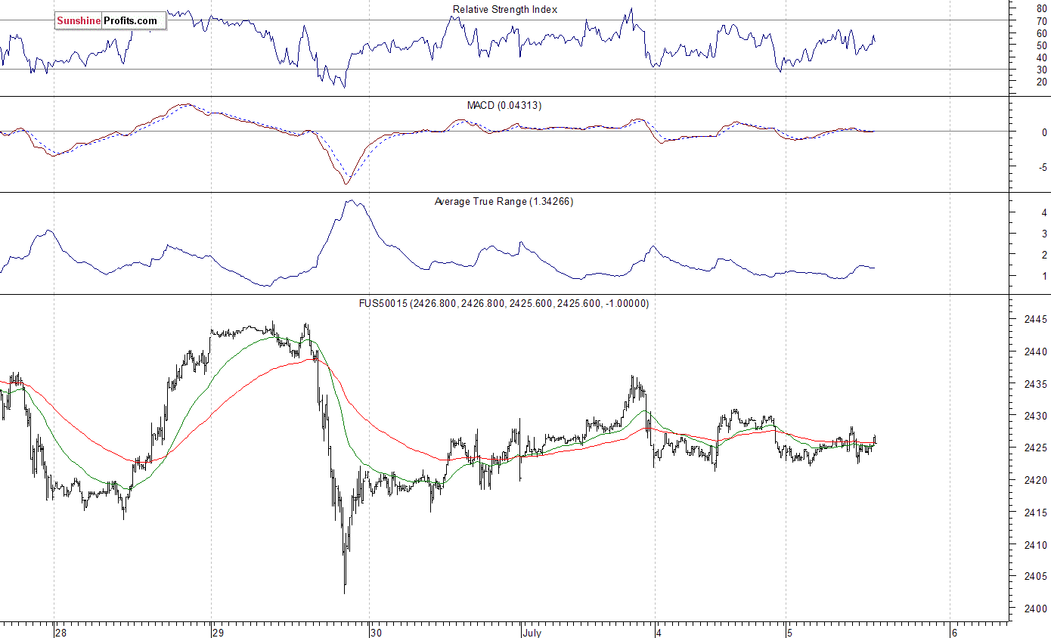Click the date label 30 on time axis
Image resolution: width=1051 pixels, height=638 pixels.
pos(377,633)
